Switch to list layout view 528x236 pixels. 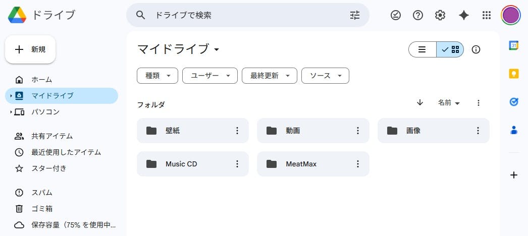(x=423, y=49)
